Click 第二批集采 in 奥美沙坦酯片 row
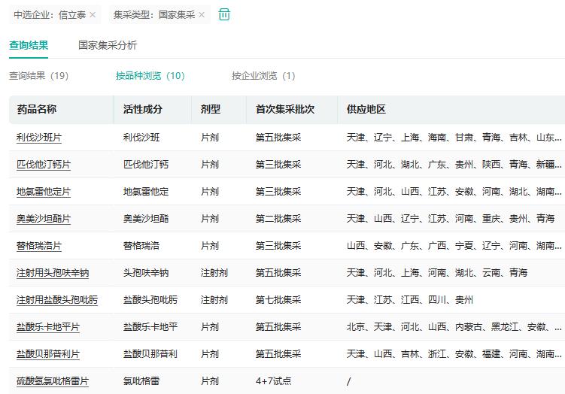Viewport: 565px width, 394px height. [x=278, y=219]
